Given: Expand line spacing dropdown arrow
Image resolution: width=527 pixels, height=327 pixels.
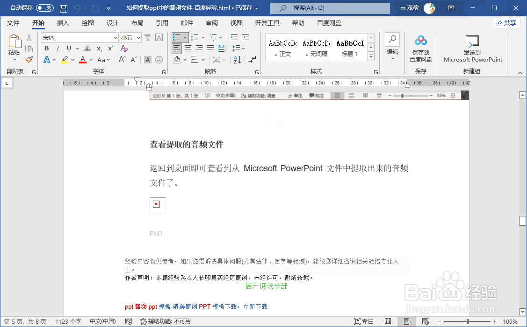Looking at the screenshot, I should pyautogui.click(x=243, y=49).
